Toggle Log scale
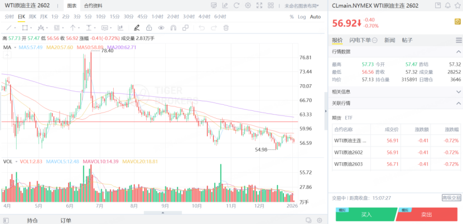Image resolution: width=463 pixels, height=224 pixels. coord(302,17)
